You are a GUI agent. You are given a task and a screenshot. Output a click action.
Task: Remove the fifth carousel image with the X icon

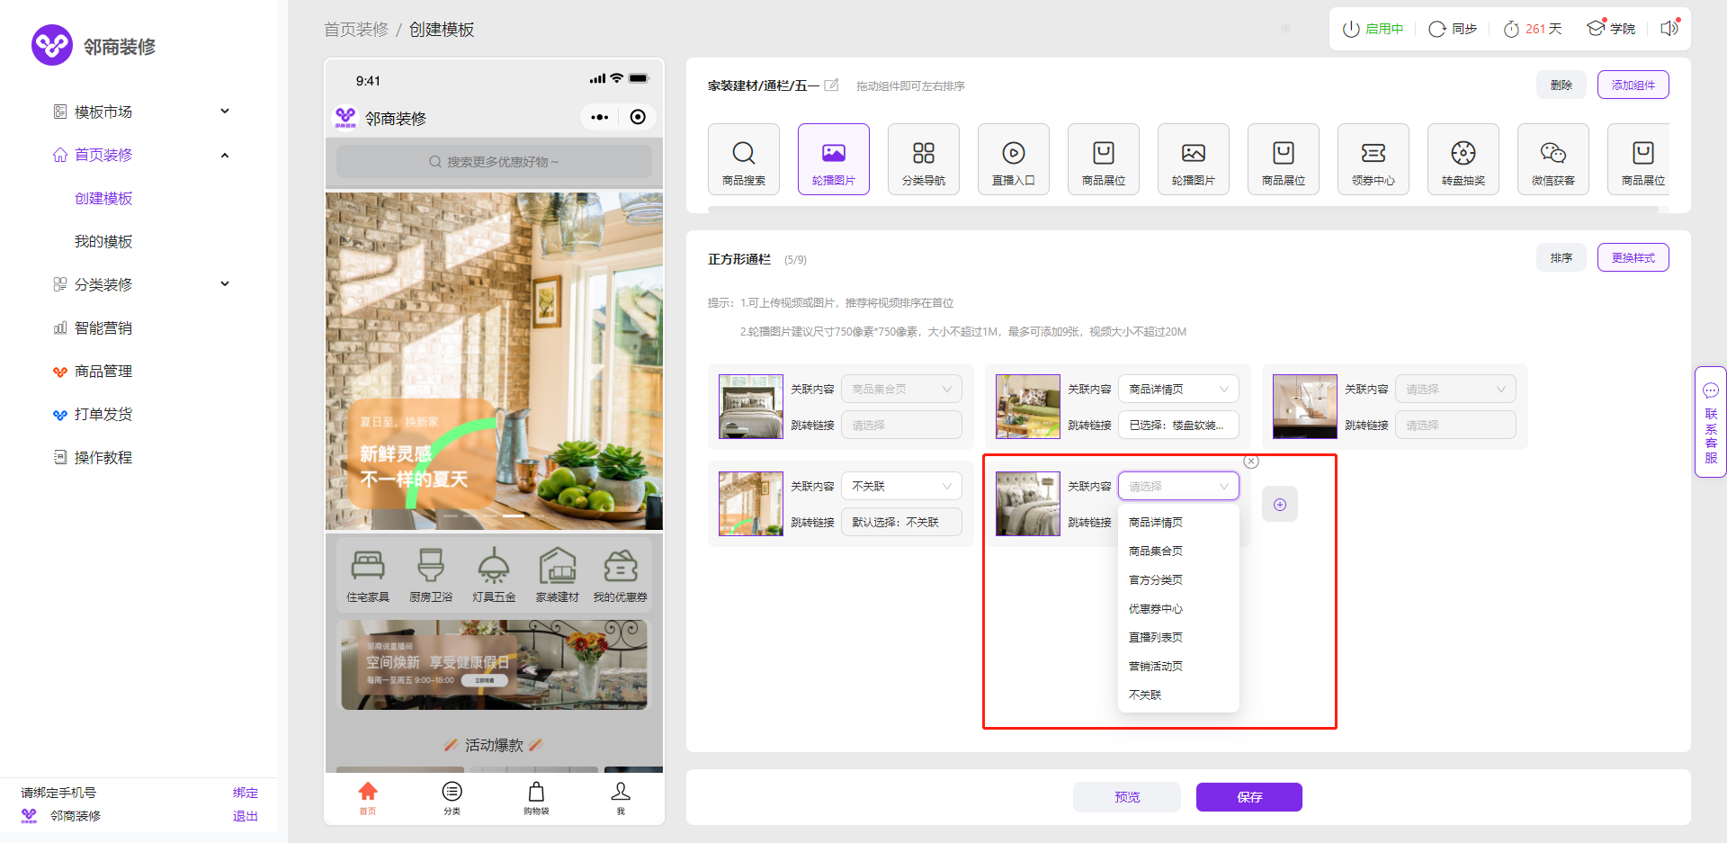point(1251,462)
